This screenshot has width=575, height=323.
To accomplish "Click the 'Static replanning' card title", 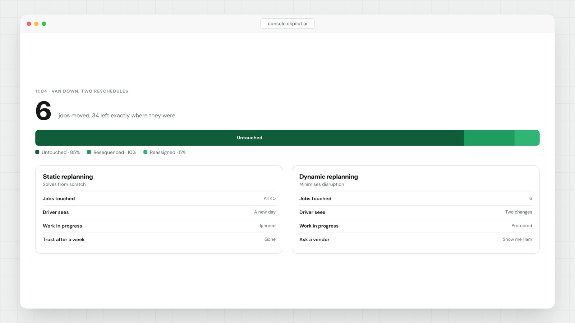I will coord(68,177).
